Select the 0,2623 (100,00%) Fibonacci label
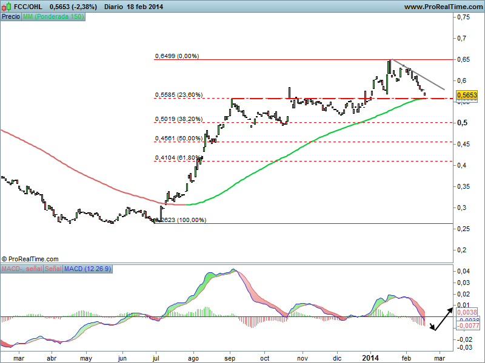The width and height of the screenshot is (485, 363). click(x=181, y=220)
